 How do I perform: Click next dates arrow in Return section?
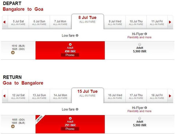point(170,96)
